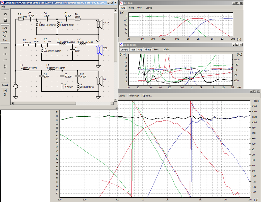Open the Axes.. menu in Impedance window
Image resolution: width=261 pixels, height=202 pixels.
point(157,49)
